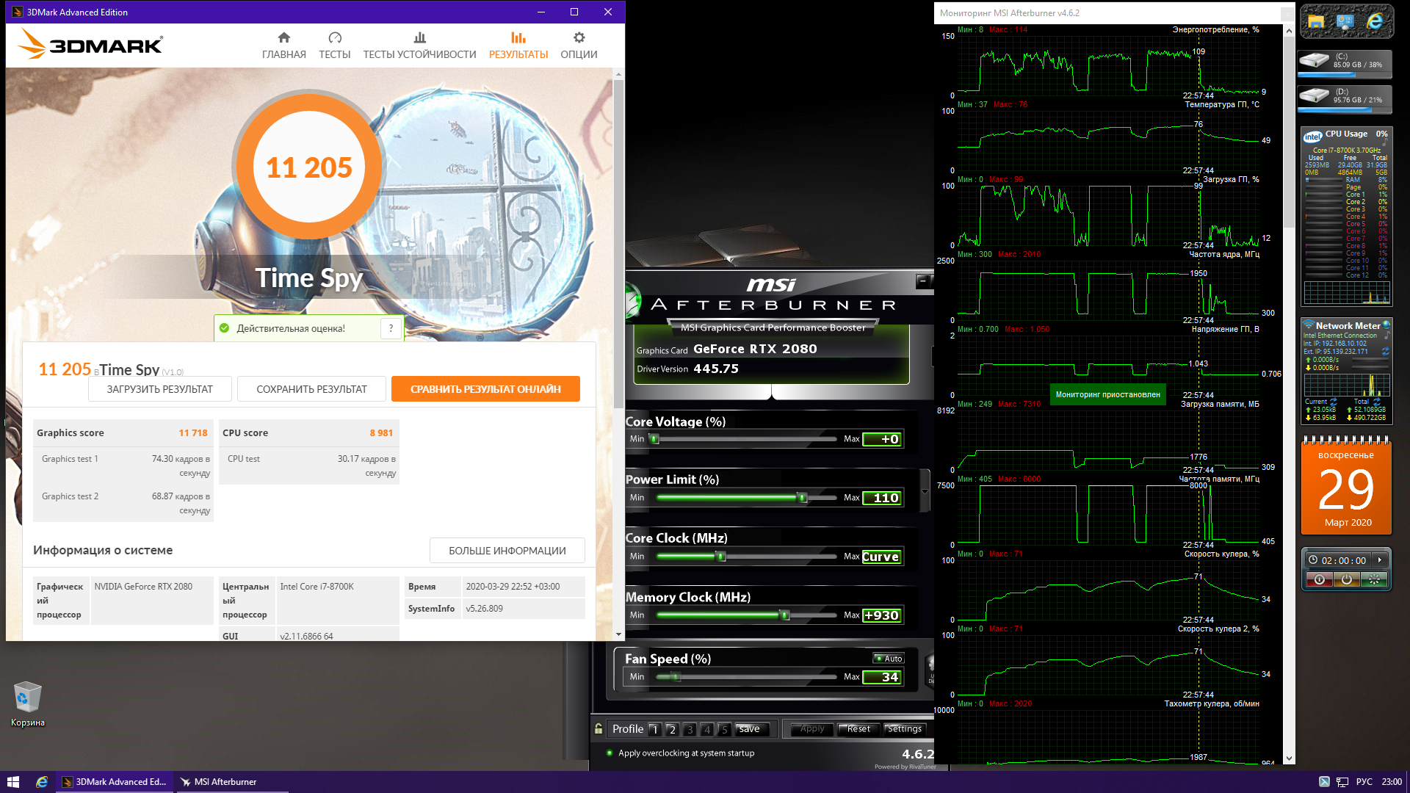Click СРАВНИТЬ РЕЗУЛЬТАТ ОНЛАЙН button
This screenshot has height=793, width=1410.
tap(485, 389)
